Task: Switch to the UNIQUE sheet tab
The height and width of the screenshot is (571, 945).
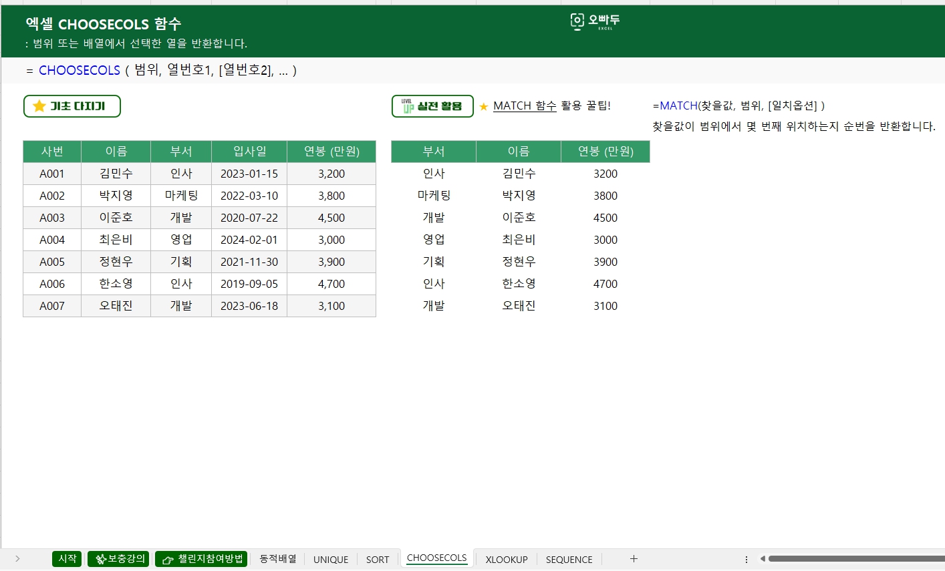Action: (x=331, y=560)
